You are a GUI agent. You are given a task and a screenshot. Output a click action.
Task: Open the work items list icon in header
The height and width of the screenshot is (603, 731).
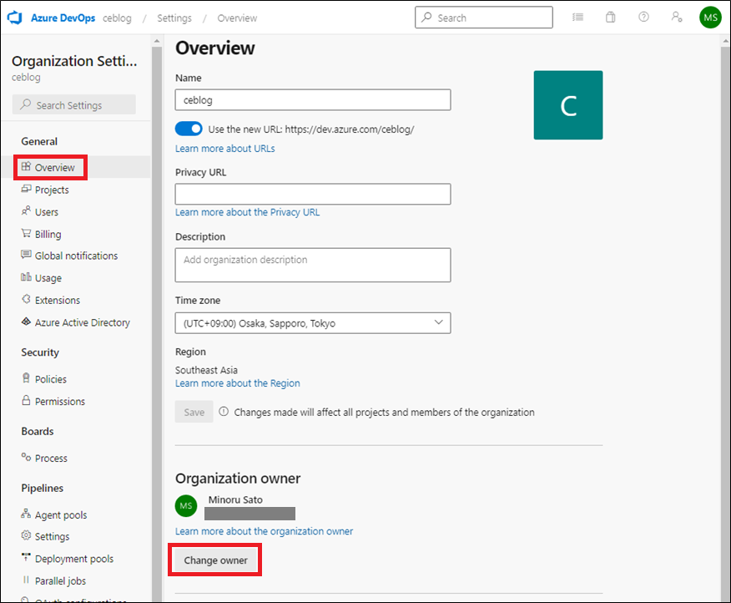(577, 18)
